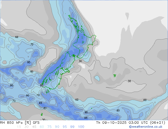Click the Stewart Island green outline
The width and height of the screenshot is (168, 129).
click(48, 91)
